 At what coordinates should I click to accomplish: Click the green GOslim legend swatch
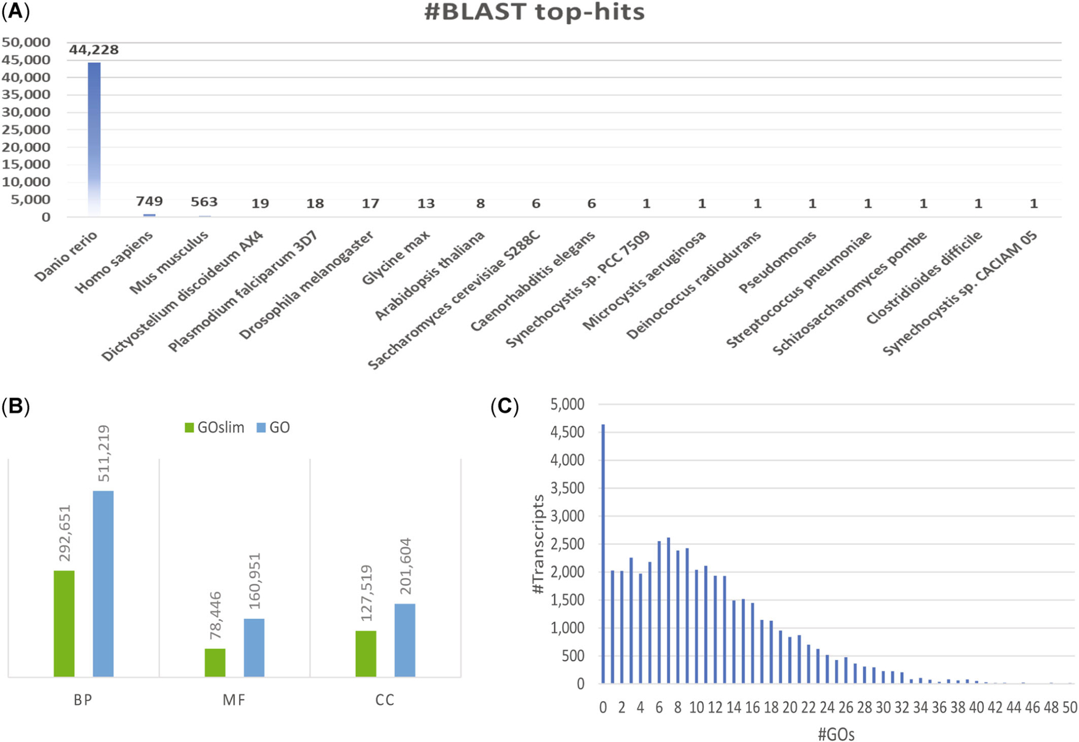(x=189, y=428)
